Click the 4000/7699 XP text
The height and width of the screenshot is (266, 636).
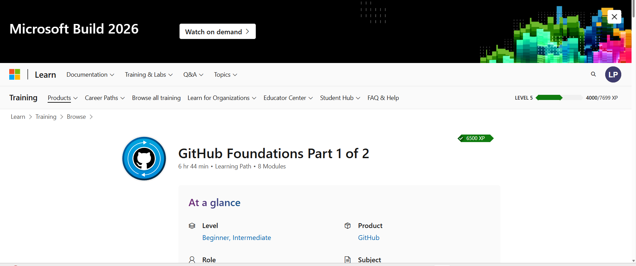click(602, 98)
